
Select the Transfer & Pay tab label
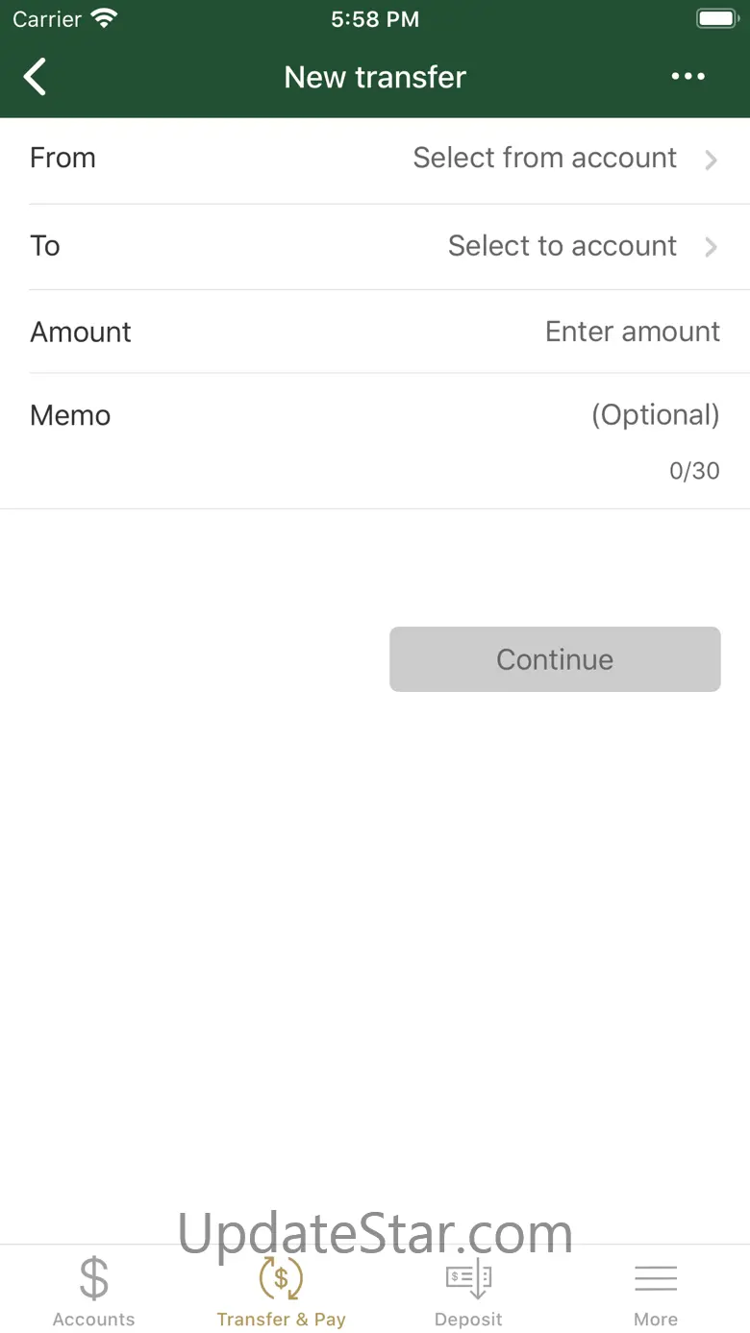pos(281,1320)
